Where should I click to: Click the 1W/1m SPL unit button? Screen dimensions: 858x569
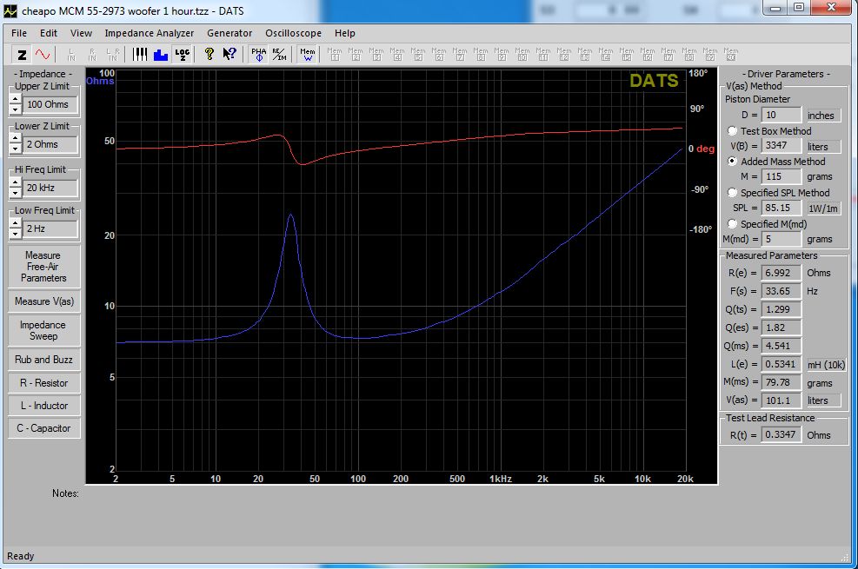click(x=823, y=208)
